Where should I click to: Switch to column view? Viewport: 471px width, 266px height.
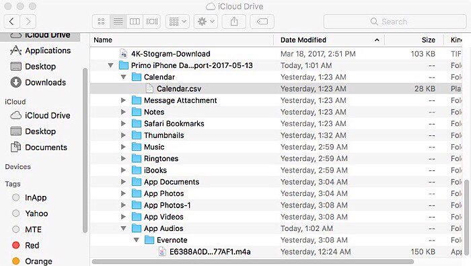[135, 22]
